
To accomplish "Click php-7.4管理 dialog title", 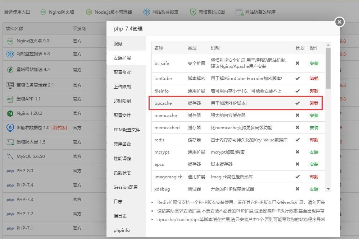I will pyautogui.click(x=128, y=29).
